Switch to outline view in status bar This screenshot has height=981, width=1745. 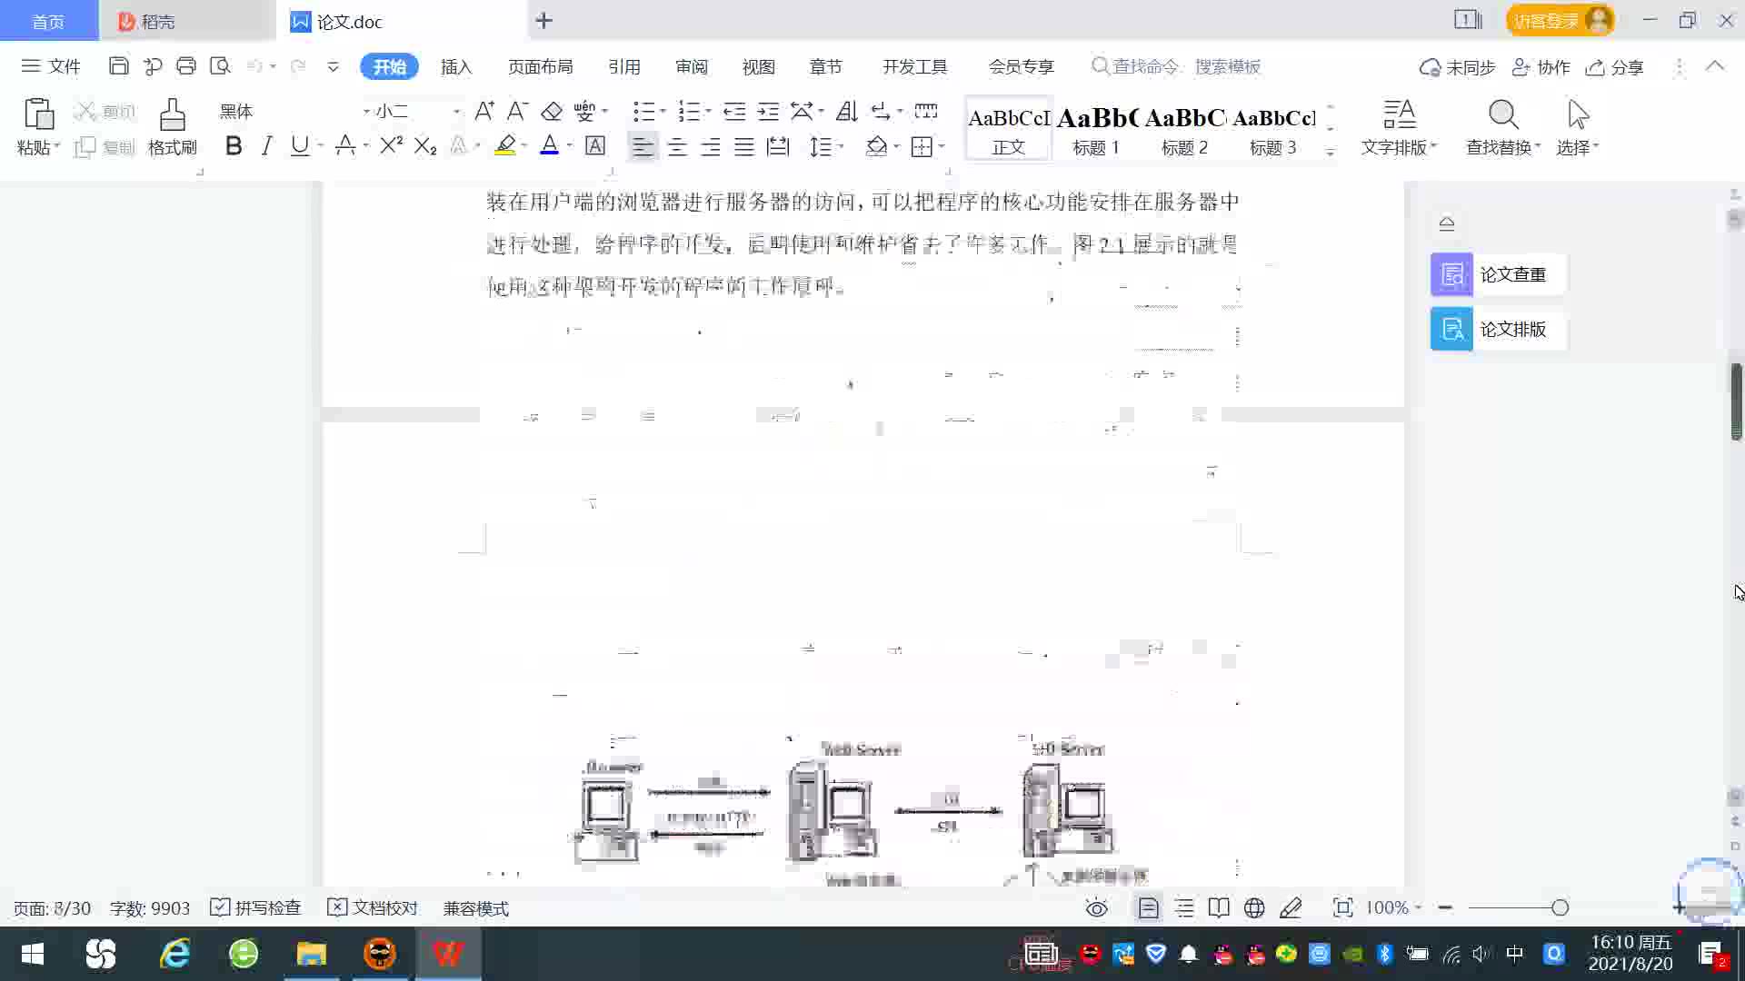(x=1184, y=907)
